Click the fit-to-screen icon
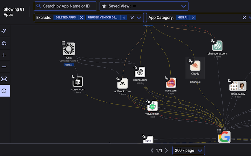 coord(4,79)
